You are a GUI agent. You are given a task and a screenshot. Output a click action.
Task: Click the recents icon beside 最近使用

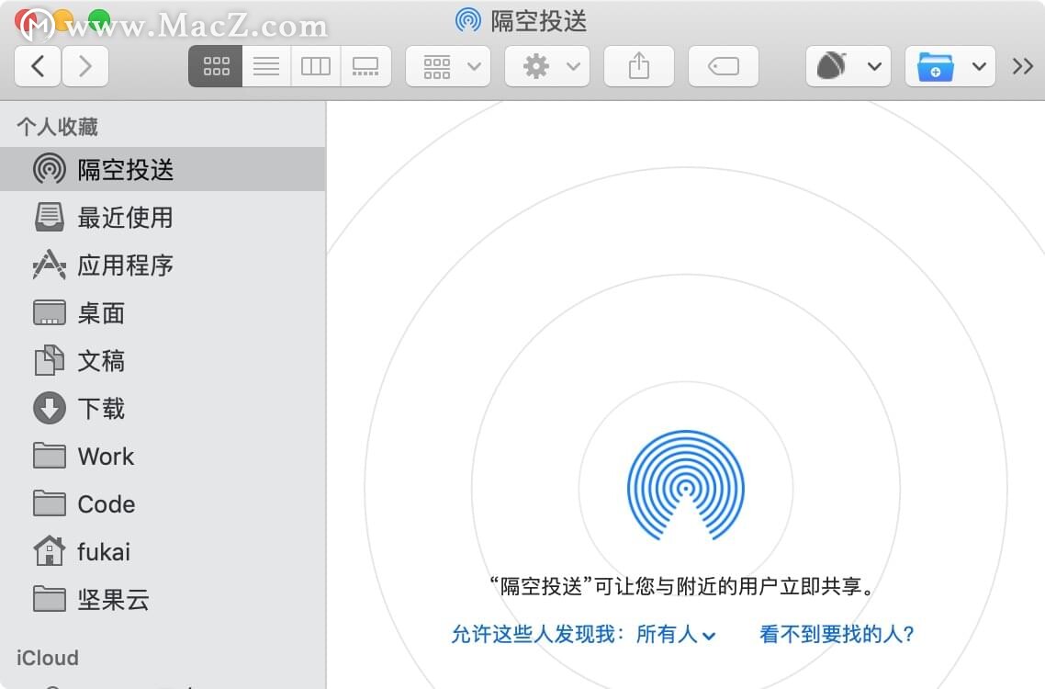[50, 218]
